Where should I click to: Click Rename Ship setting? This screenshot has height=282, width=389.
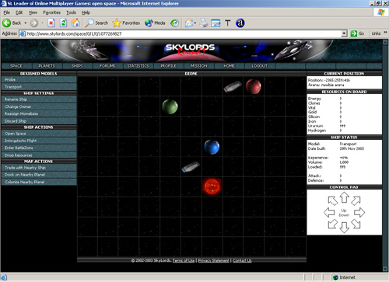39,99
